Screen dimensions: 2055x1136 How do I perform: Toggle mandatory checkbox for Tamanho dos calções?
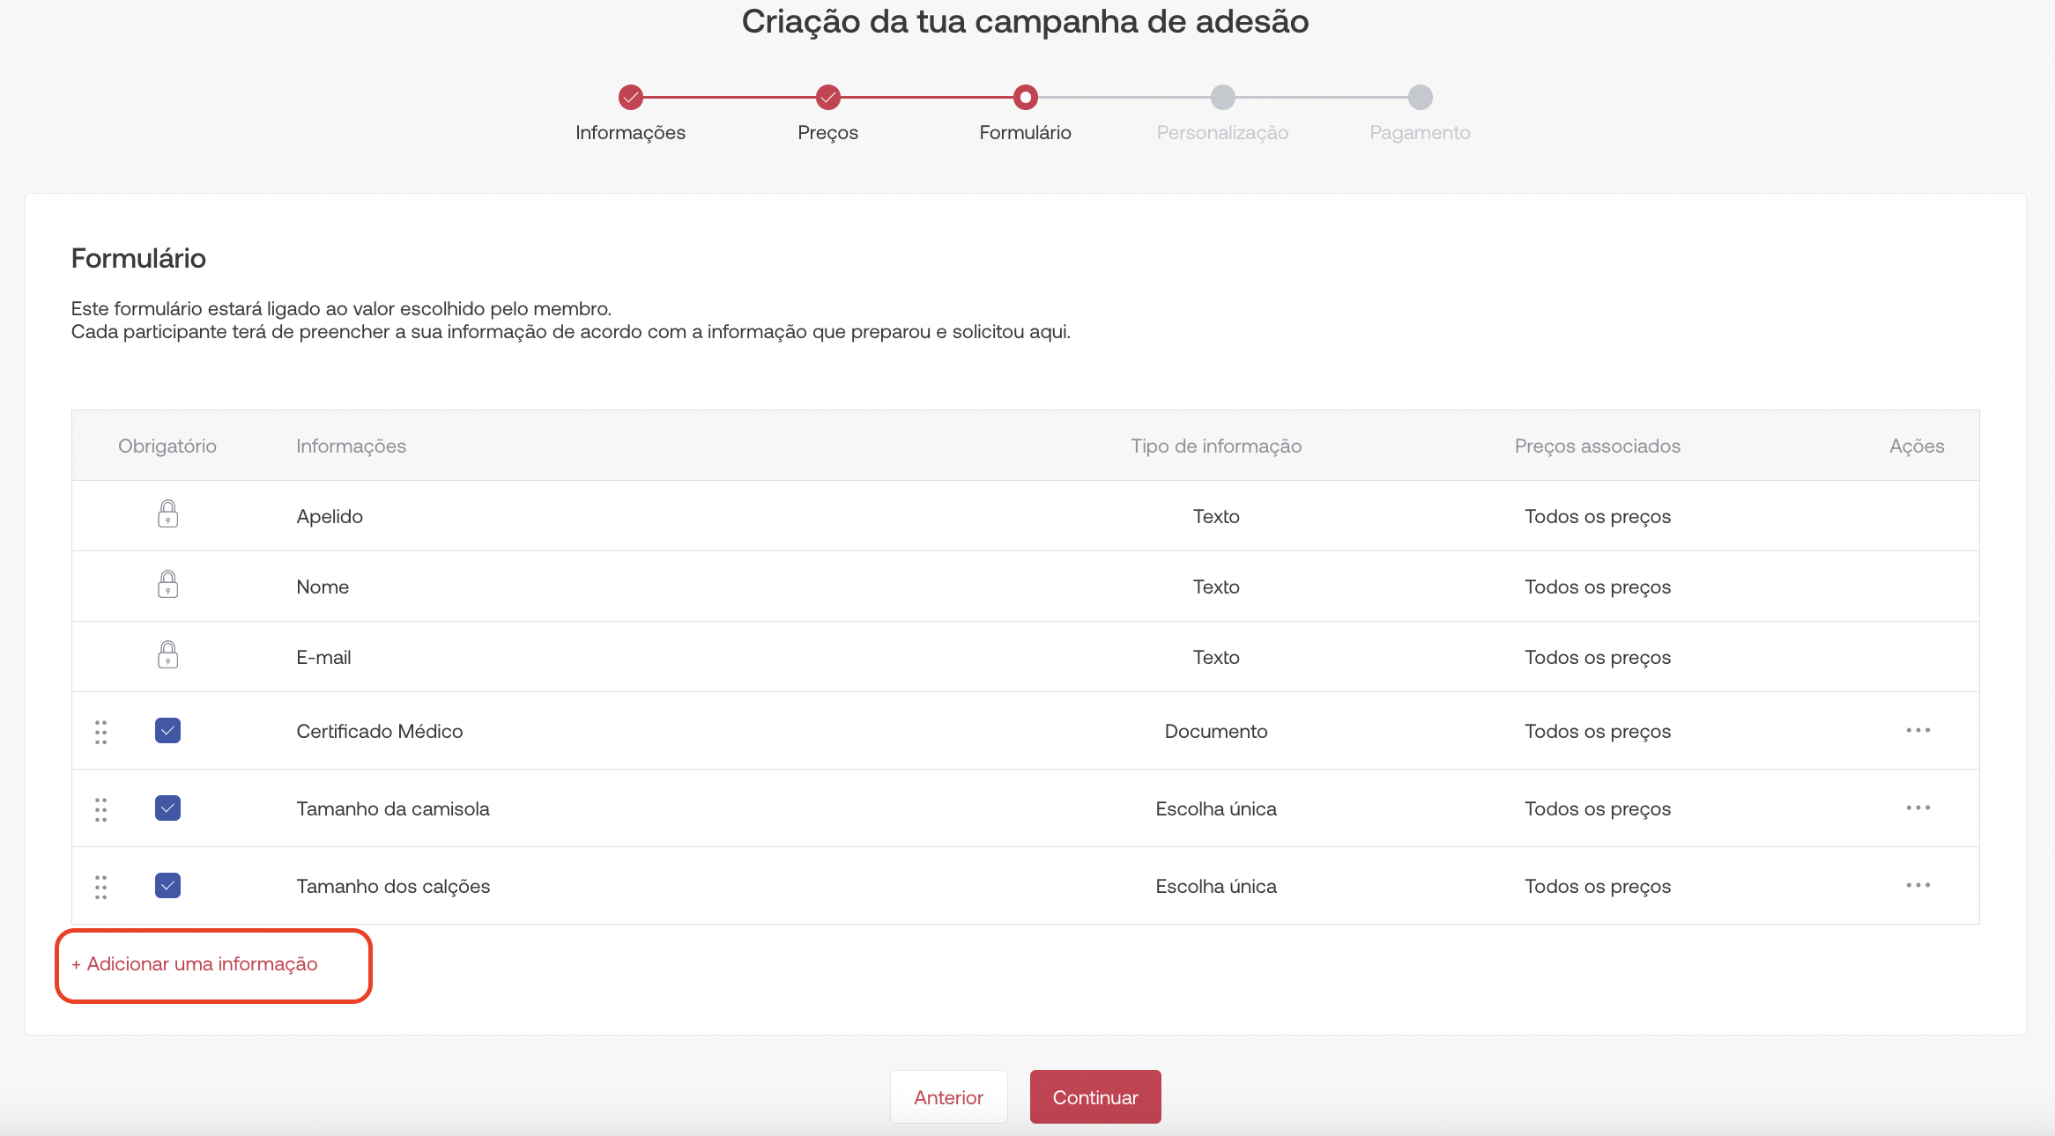tap(167, 886)
